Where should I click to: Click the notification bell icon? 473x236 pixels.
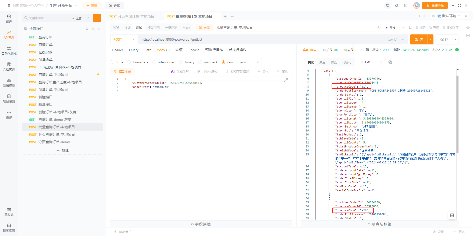click(x=397, y=5)
